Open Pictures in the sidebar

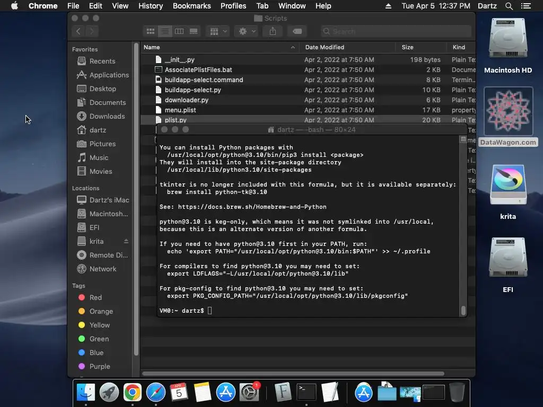97,144
